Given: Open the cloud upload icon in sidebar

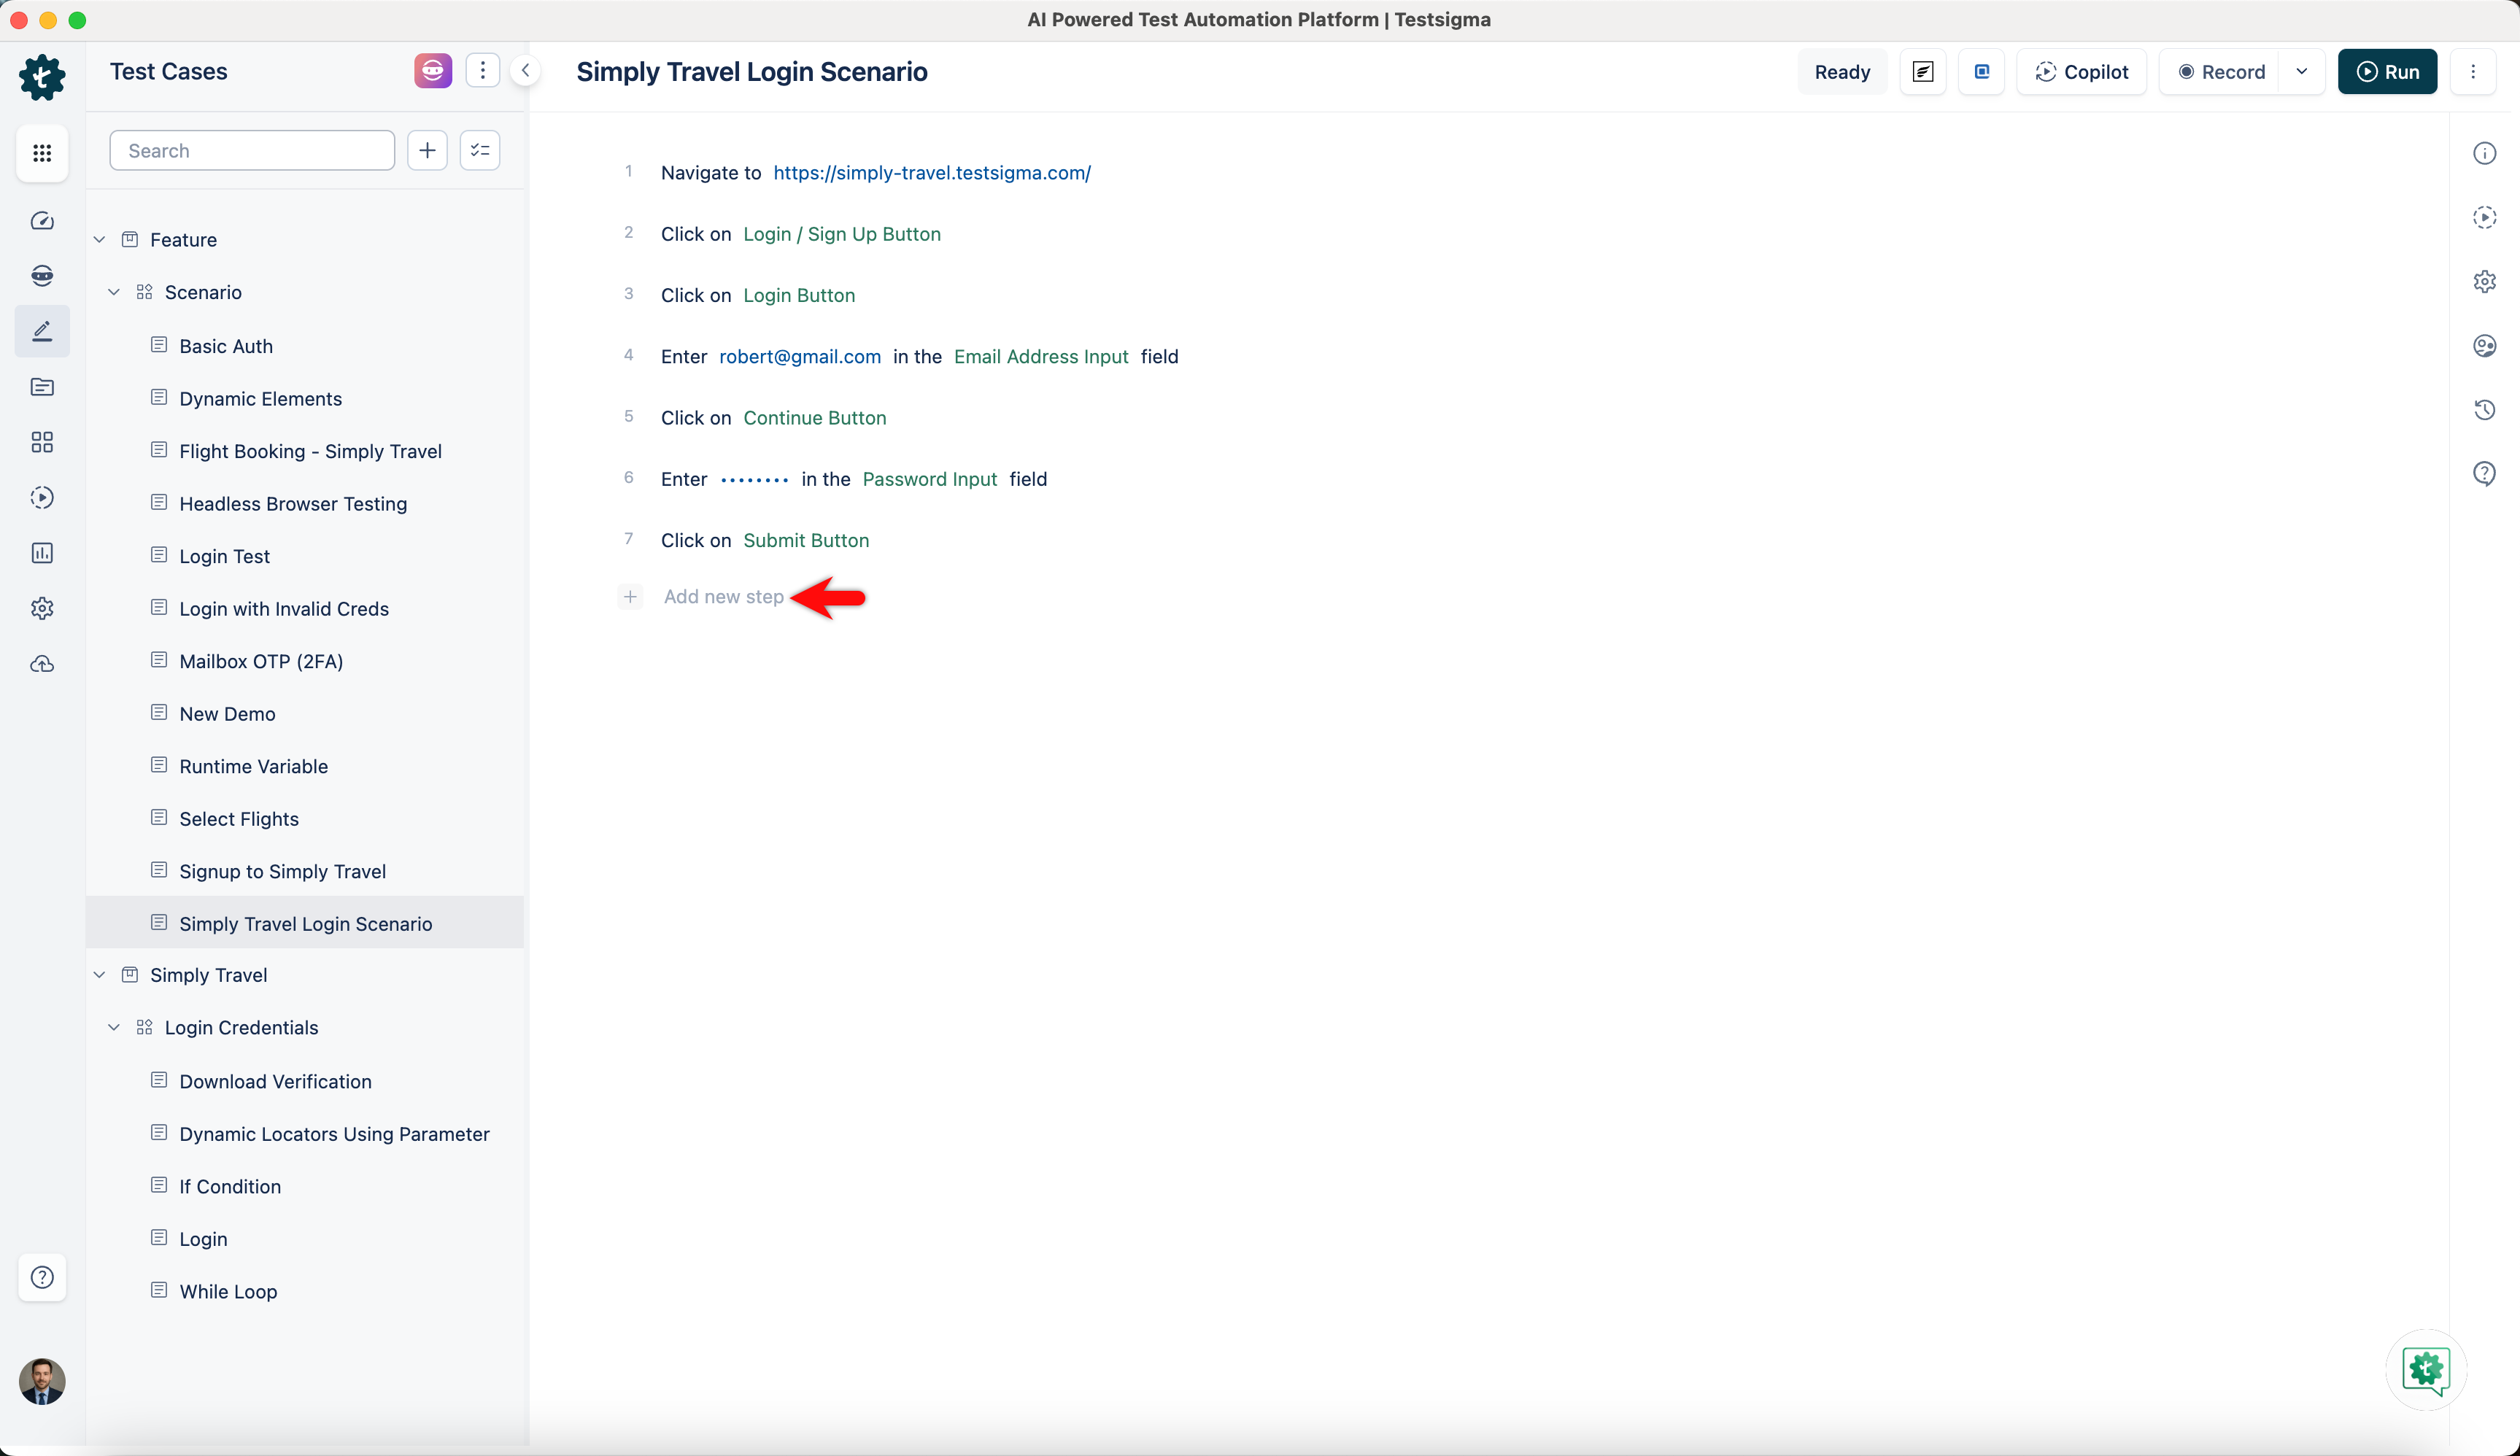Looking at the screenshot, I should 42,664.
